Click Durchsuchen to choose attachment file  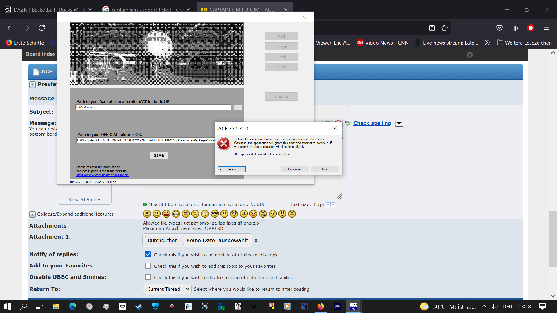click(x=164, y=240)
